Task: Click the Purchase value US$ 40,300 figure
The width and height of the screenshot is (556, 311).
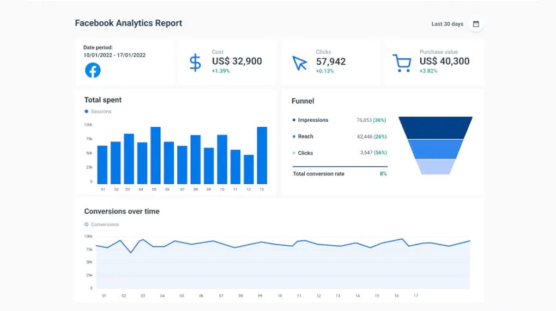Action: pos(444,61)
